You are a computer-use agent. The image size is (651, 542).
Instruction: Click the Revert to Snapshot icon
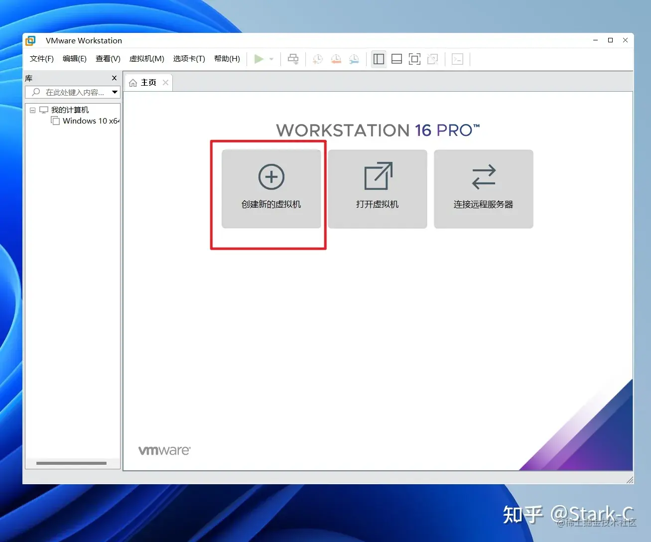point(336,59)
